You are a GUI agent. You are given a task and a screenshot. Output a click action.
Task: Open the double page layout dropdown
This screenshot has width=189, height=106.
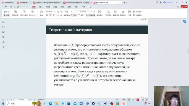(82, 15)
